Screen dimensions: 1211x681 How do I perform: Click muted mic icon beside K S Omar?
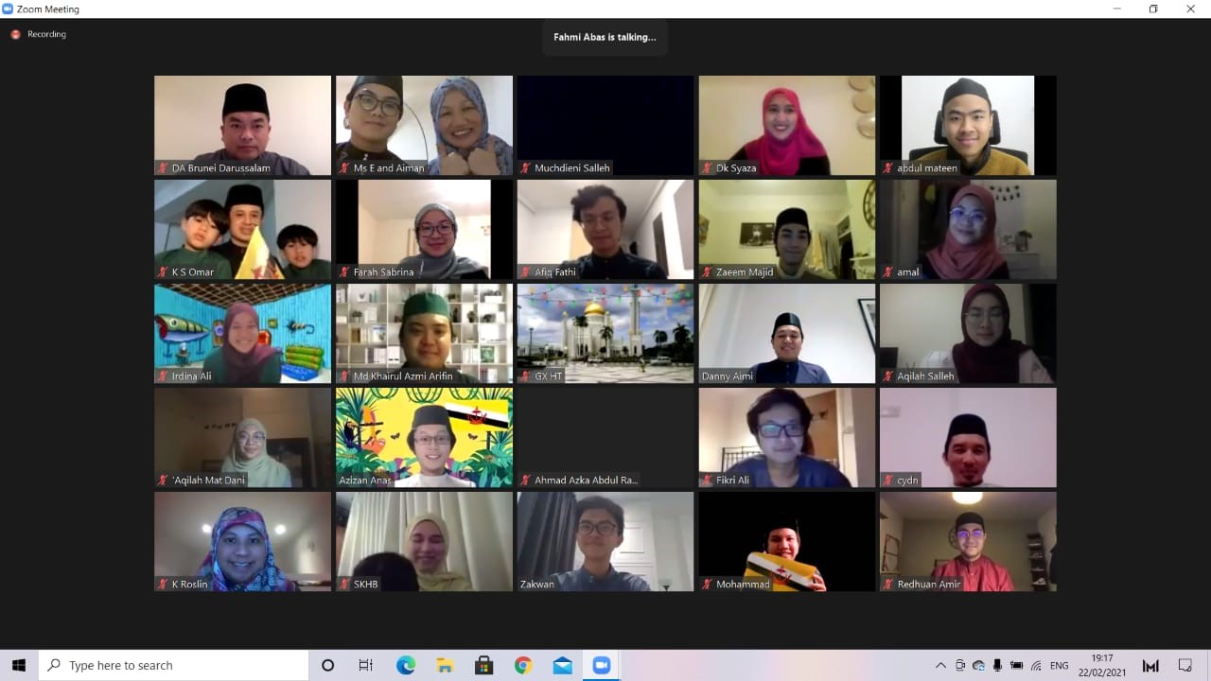(x=163, y=272)
